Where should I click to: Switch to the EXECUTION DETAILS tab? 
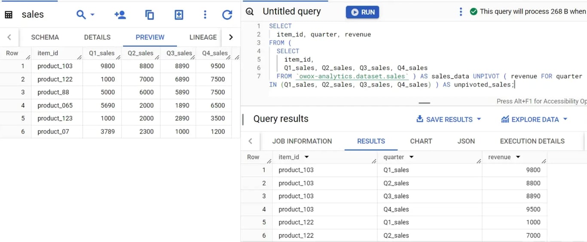pos(532,141)
